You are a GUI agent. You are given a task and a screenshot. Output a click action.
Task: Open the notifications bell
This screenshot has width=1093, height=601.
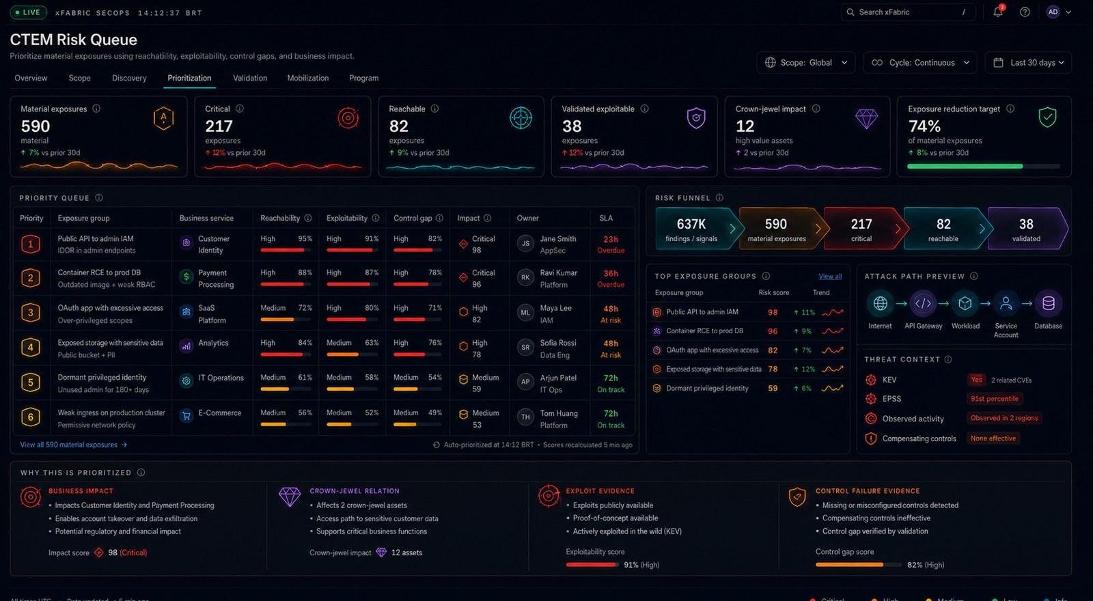click(x=998, y=12)
